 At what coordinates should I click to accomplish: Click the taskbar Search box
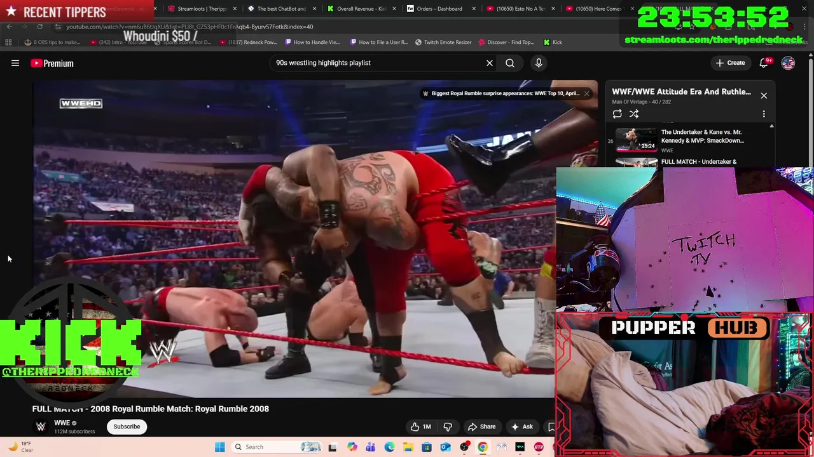tap(277, 447)
